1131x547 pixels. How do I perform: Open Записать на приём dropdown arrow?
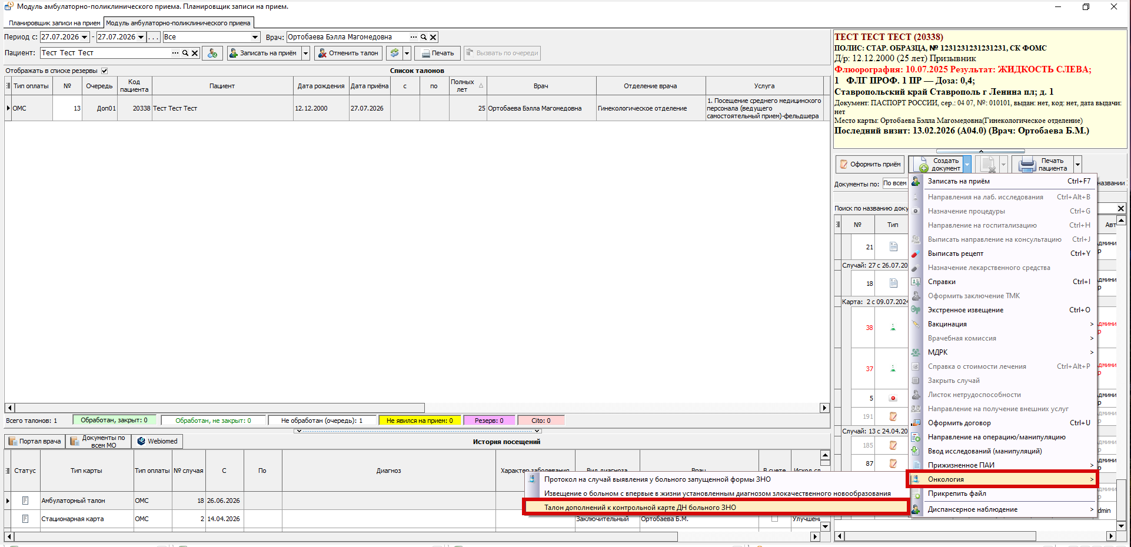pos(305,53)
